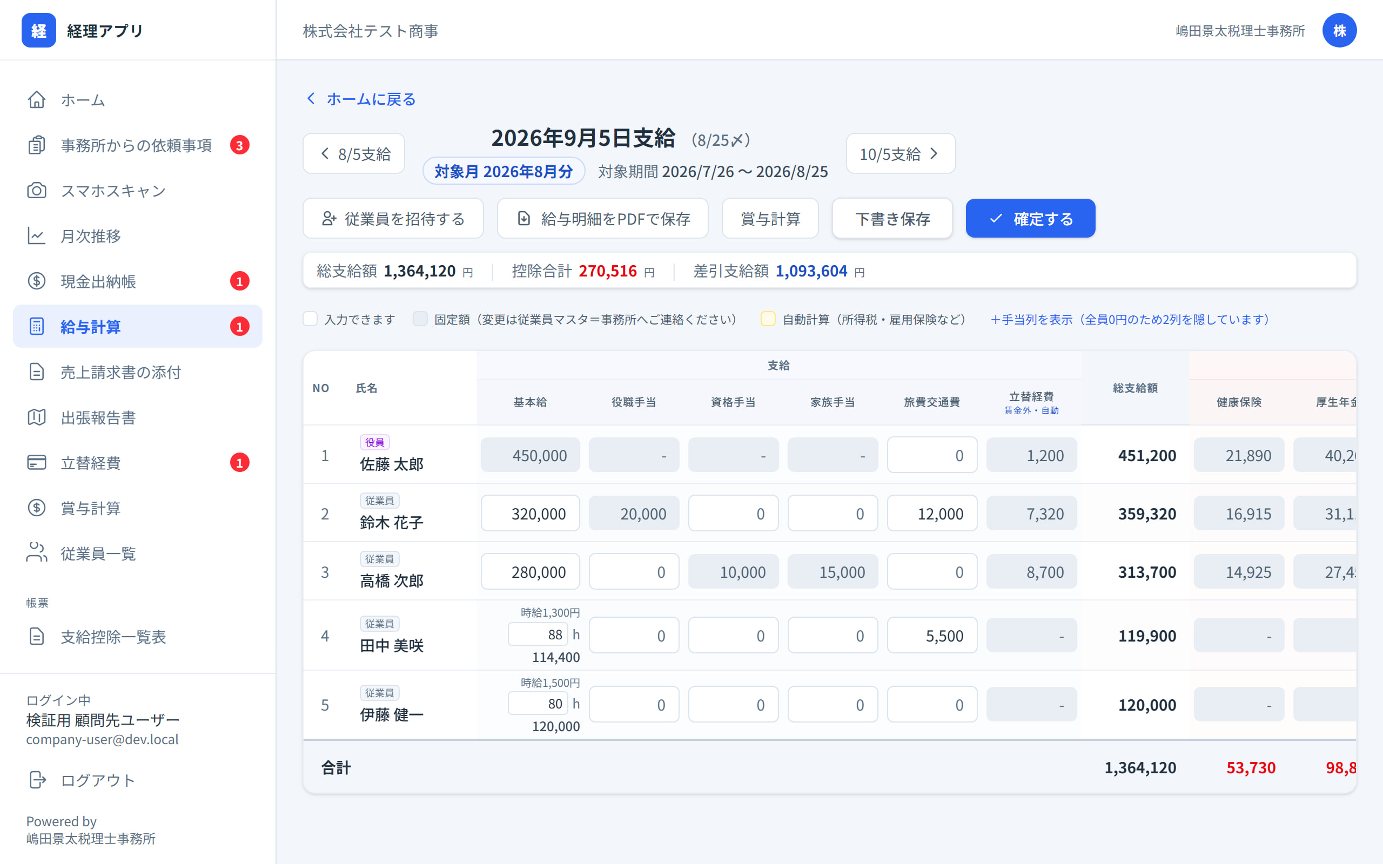This screenshot has width=1383, height=864.
Task: Click 下書き保存 to save draft
Action: (x=892, y=218)
